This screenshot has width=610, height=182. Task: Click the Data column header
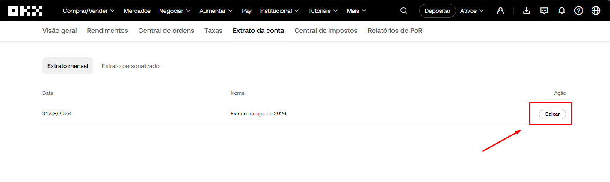point(47,93)
